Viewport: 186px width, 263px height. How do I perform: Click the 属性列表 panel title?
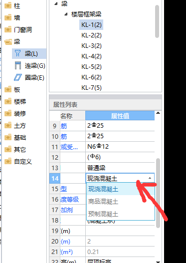(x=65, y=105)
